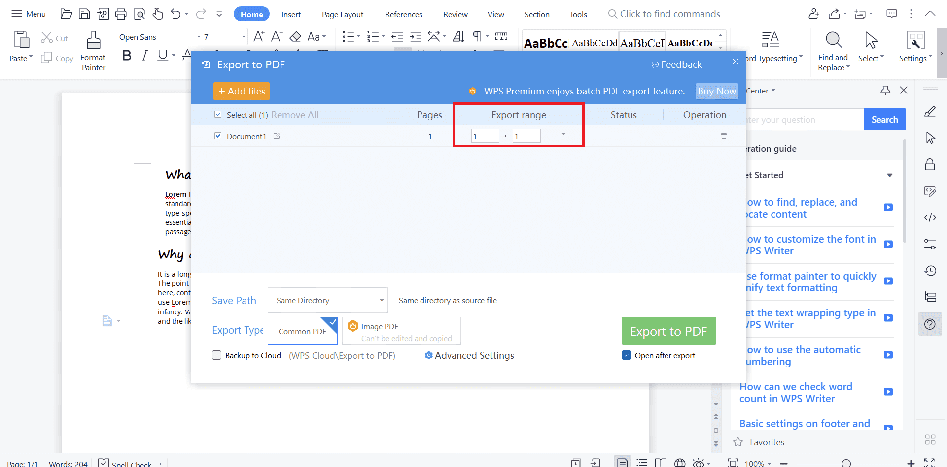
Task: Open file folder icon in quick toolbar
Action: click(x=66, y=14)
